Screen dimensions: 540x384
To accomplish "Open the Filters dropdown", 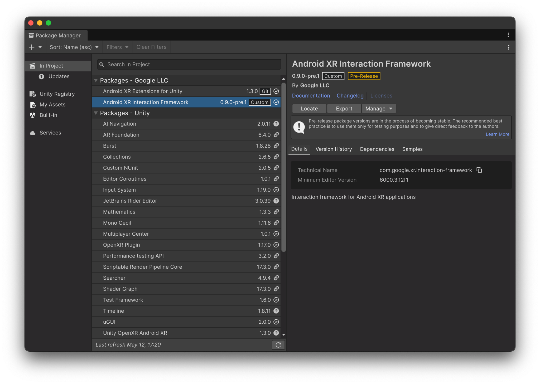I will pos(118,47).
